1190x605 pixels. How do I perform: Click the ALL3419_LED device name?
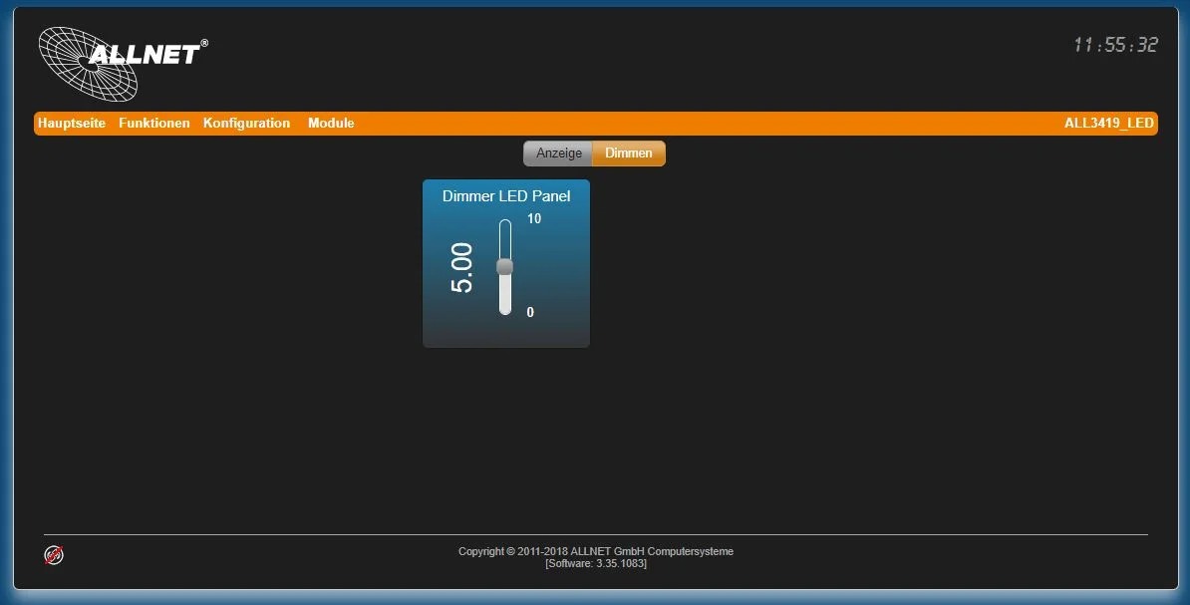1108,123
